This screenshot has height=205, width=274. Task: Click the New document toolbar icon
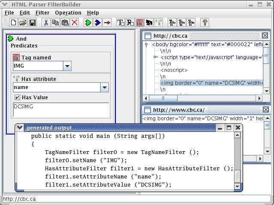[13, 23]
